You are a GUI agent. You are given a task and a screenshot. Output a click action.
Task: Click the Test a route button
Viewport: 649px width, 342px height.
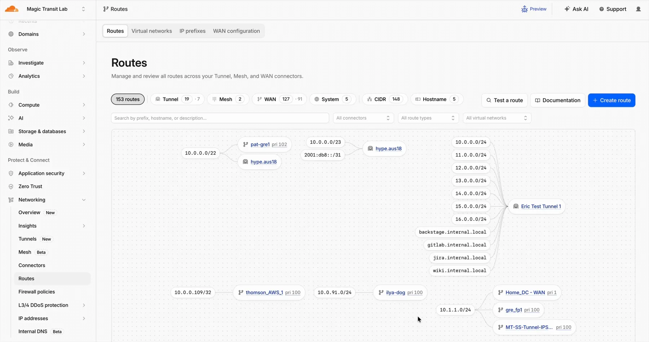click(x=504, y=100)
